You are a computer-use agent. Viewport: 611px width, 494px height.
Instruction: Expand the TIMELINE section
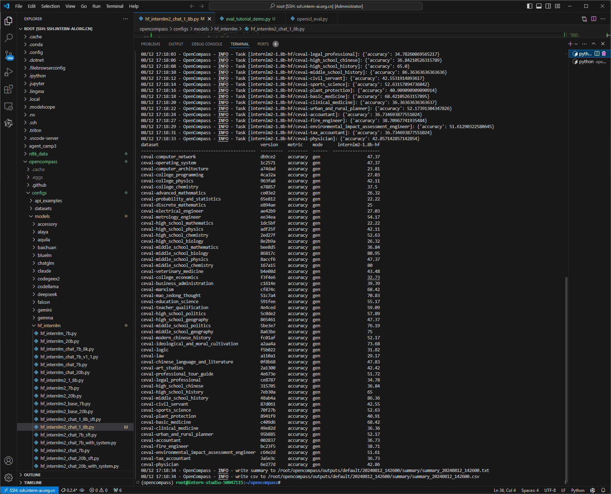point(75,483)
